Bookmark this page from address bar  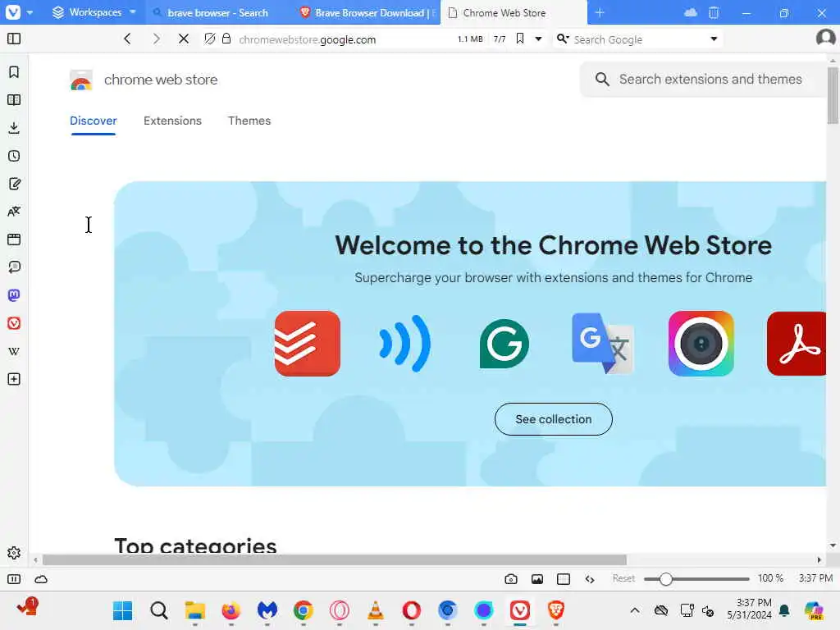click(x=519, y=39)
